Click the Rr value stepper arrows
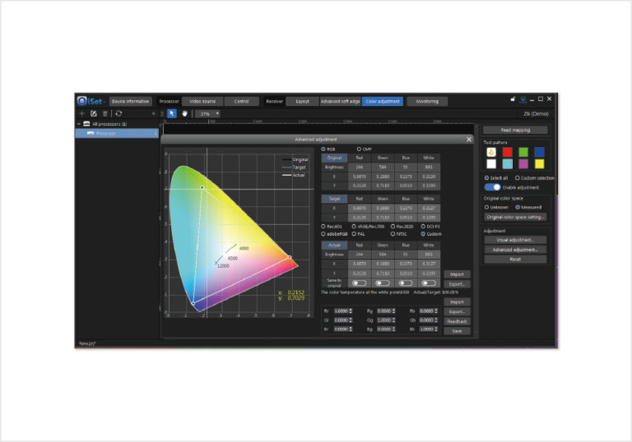The image size is (632, 442). point(351,311)
